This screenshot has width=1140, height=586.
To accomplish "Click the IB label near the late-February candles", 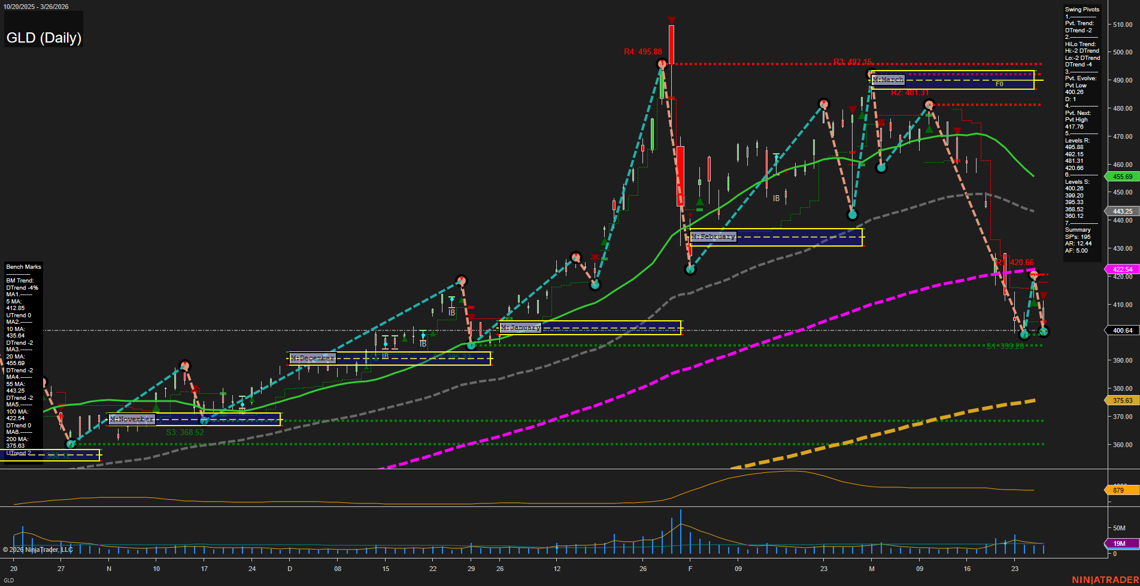I will tap(777, 198).
